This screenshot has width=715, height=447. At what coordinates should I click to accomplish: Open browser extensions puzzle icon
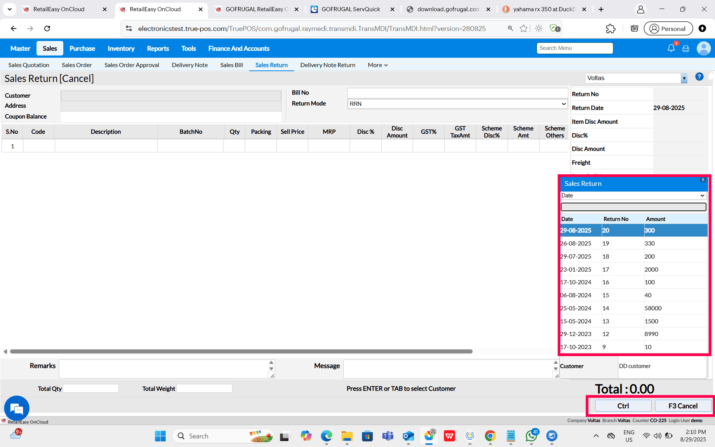pos(610,29)
